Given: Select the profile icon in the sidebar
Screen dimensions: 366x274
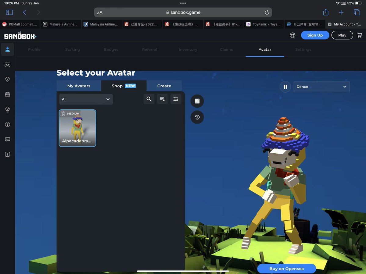Looking at the screenshot, I should [x=7, y=49].
